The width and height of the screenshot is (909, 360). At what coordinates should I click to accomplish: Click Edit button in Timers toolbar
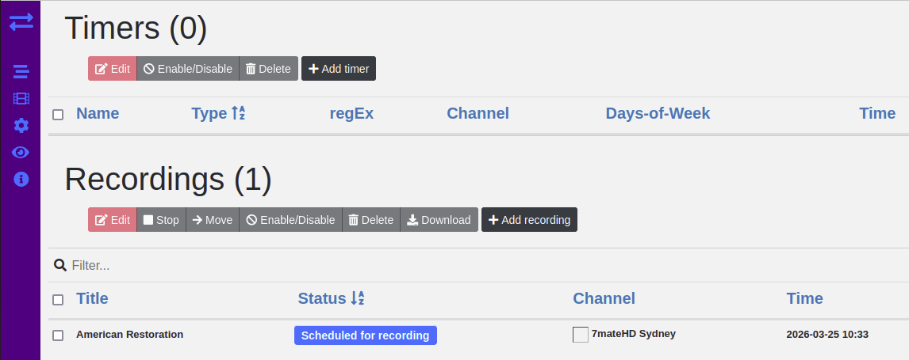pyautogui.click(x=113, y=69)
